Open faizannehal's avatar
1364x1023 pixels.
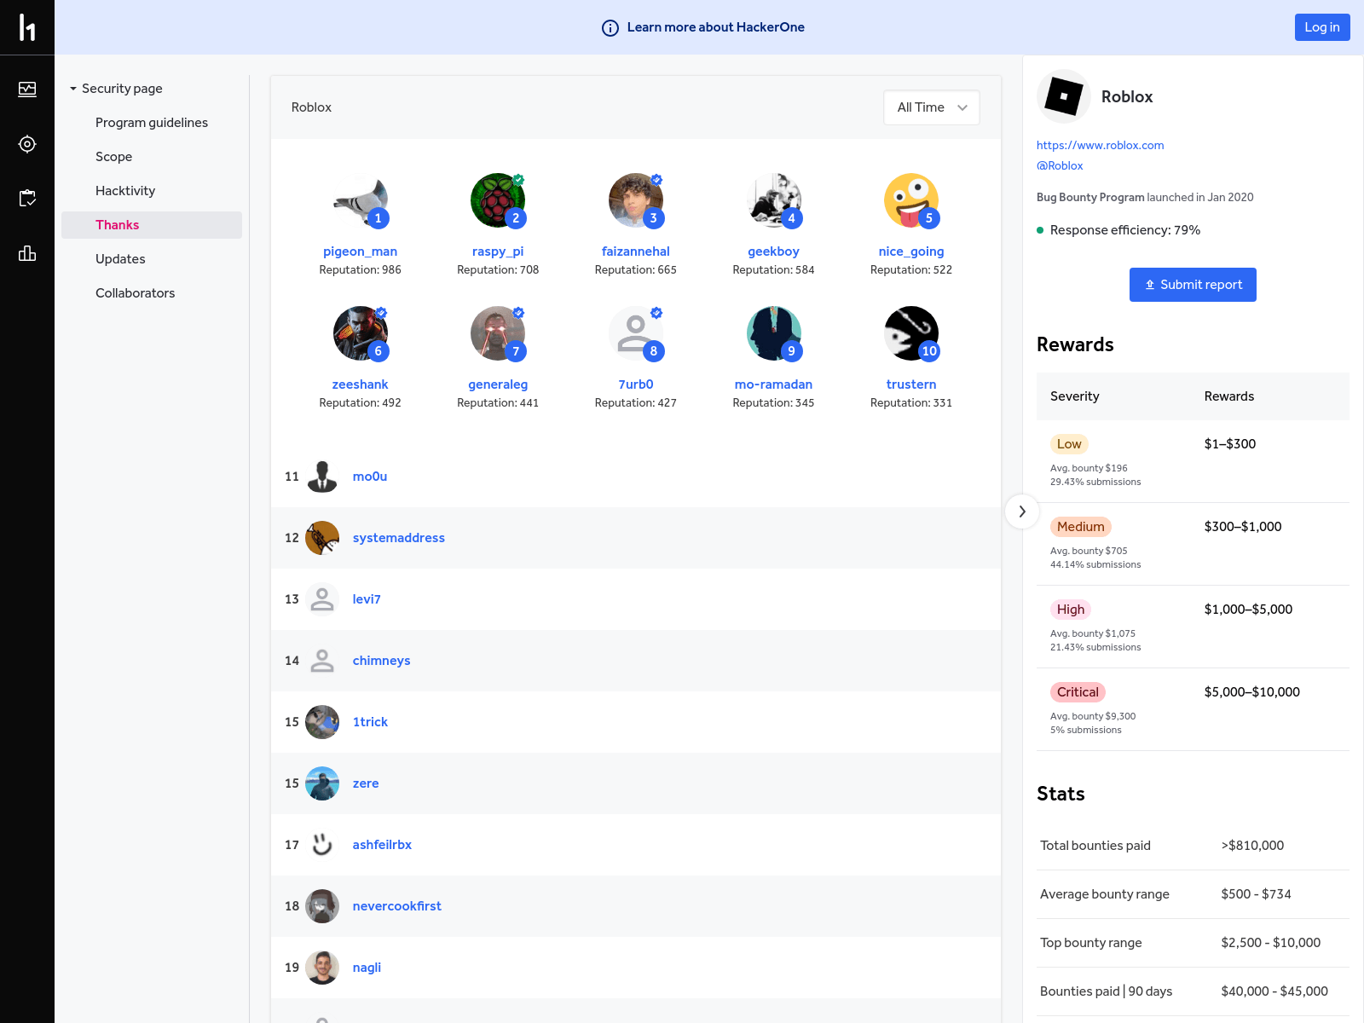(636, 200)
